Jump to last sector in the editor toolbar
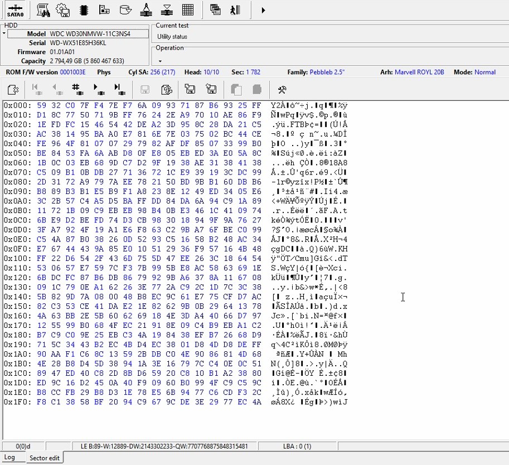509x465 pixels. [x=118, y=89]
